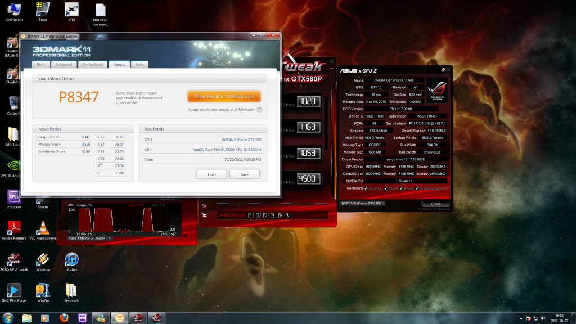Open ASUS GPU Tweak desktop shortcut
This screenshot has width=576, height=324.
point(14,262)
